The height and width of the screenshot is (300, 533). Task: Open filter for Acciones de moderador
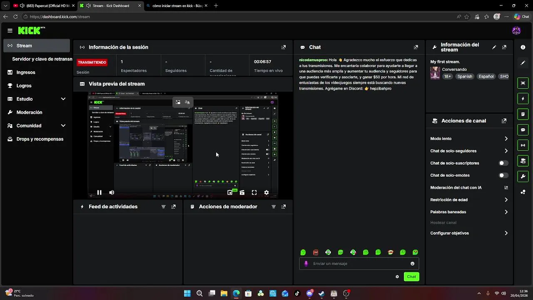tap(274, 207)
